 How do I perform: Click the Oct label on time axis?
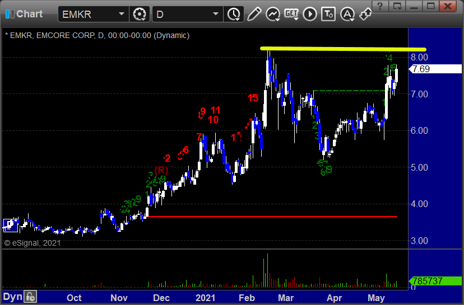74,298
